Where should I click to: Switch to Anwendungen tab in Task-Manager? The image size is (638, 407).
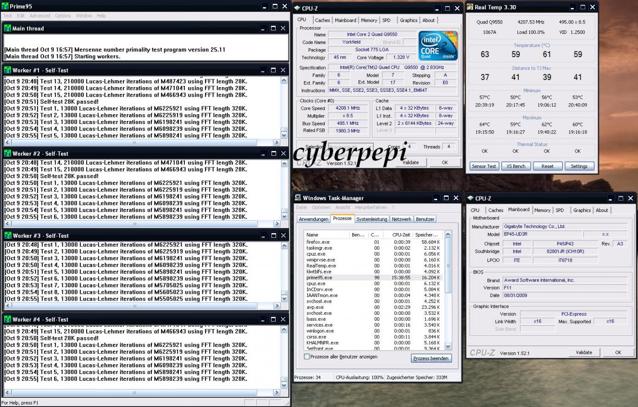pyautogui.click(x=314, y=219)
